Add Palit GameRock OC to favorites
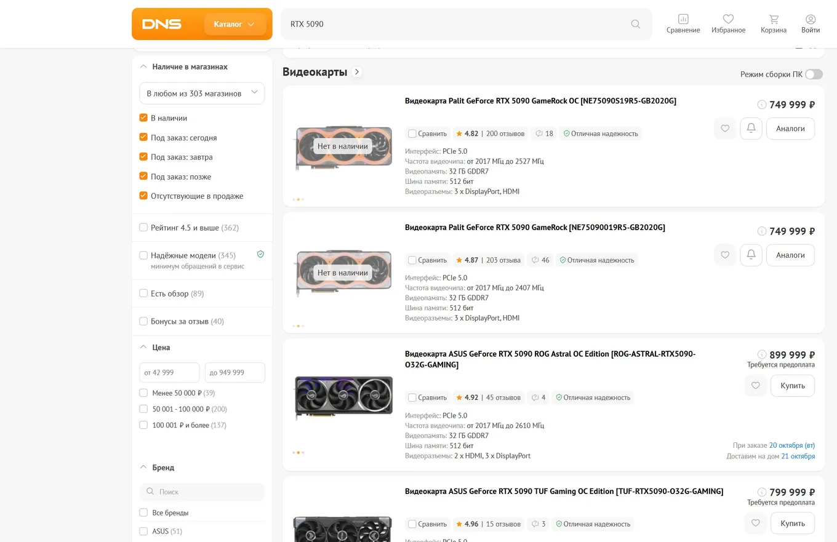The height and width of the screenshot is (542, 837). tap(725, 129)
